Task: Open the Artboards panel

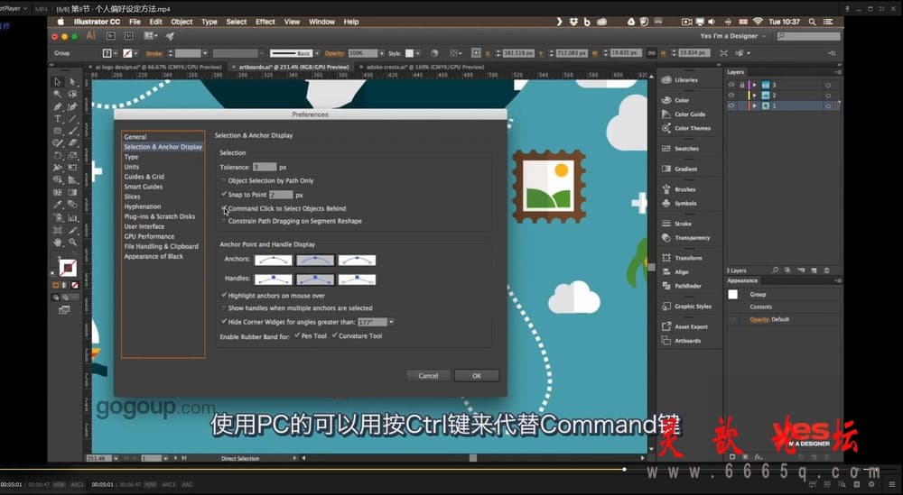Action: pos(681,340)
